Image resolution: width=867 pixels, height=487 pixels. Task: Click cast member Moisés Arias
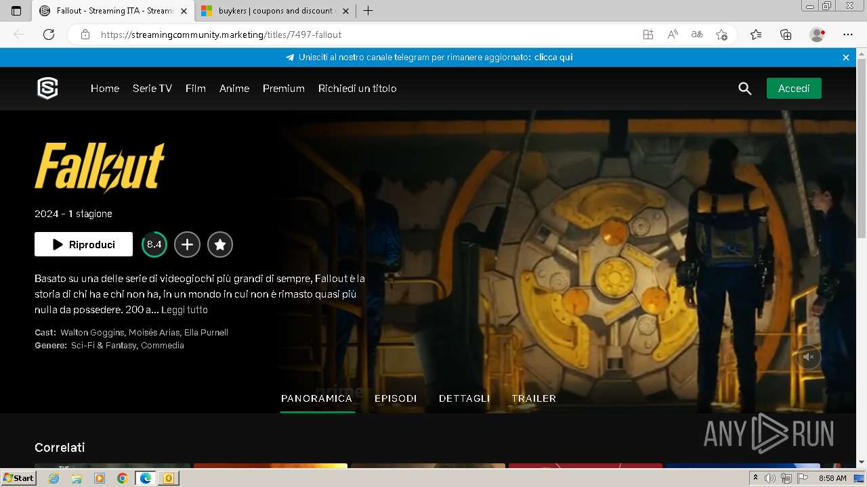[x=153, y=333]
